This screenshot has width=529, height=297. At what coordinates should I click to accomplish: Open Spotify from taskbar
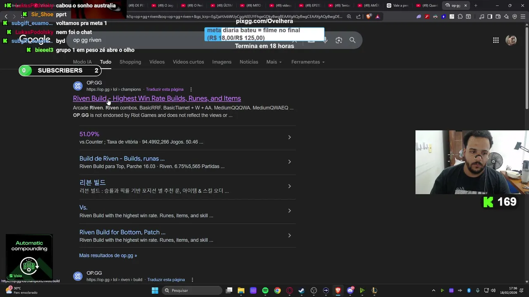(x=265, y=290)
